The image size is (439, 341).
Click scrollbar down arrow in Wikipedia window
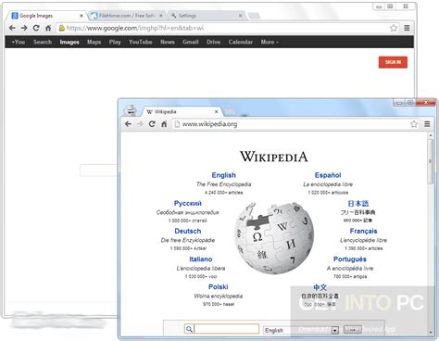pyautogui.click(x=431, y=333)
